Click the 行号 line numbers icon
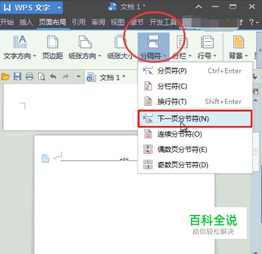Image resolution: width=262 pixels, height=254 pixels. pyautogui.click(x=207, y=42)
